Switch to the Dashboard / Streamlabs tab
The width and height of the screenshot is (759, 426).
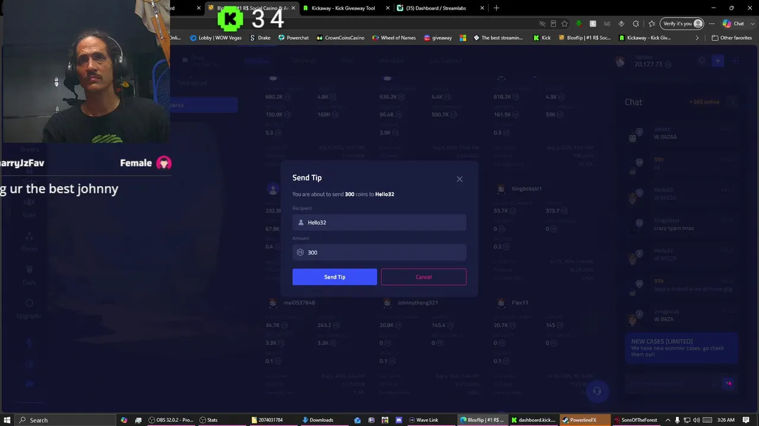pyautogui.click(x=436, y=8)
